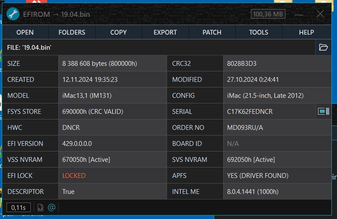Select order number MD093RU/A
337x219 pixels.
(x=245, y=128)
